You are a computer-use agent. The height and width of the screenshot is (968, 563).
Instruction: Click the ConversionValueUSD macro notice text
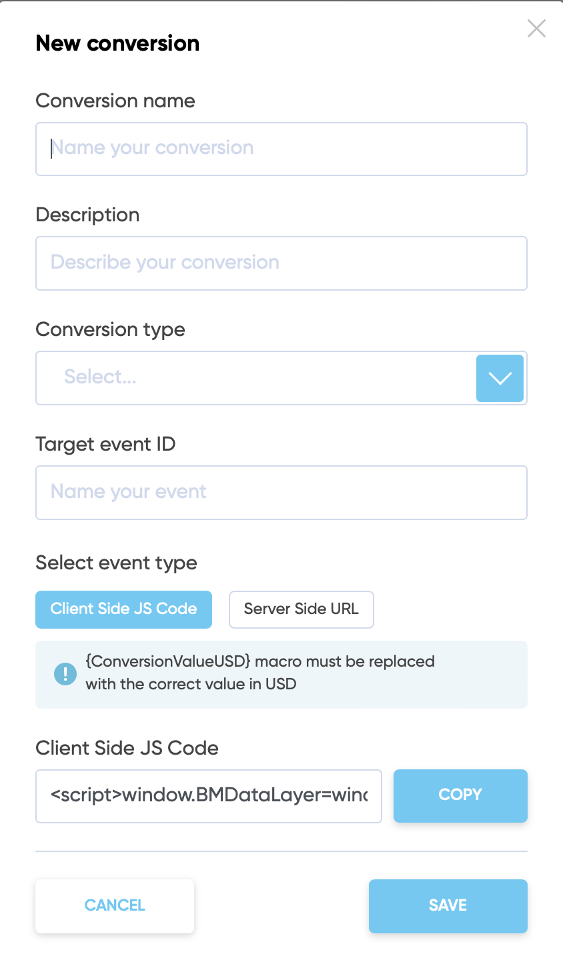click(260, 673)
